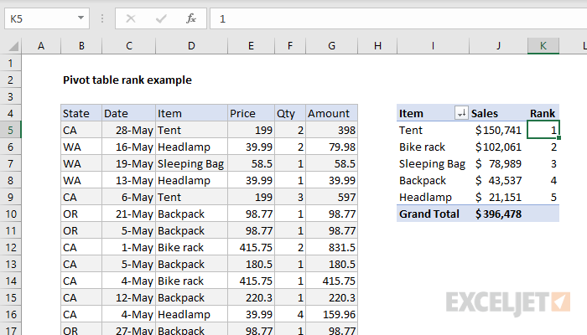Cancel formula entry with the X icon

[131, 18]
